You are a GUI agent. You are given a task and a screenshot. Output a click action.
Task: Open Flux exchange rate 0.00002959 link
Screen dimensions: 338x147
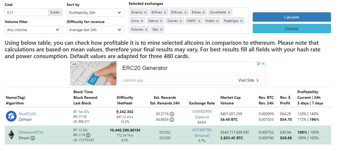[x=202, y=111]
